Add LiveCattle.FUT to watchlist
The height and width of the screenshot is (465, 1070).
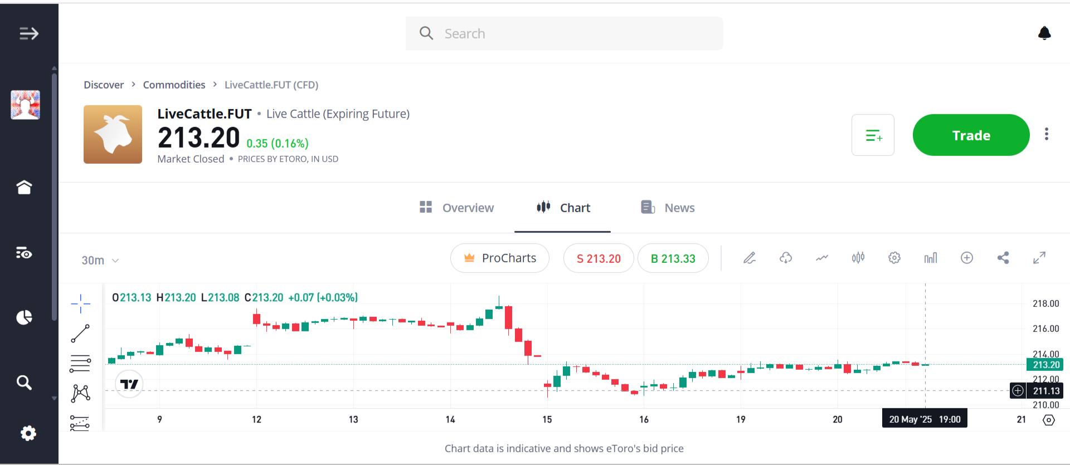(x=873, y=135)
